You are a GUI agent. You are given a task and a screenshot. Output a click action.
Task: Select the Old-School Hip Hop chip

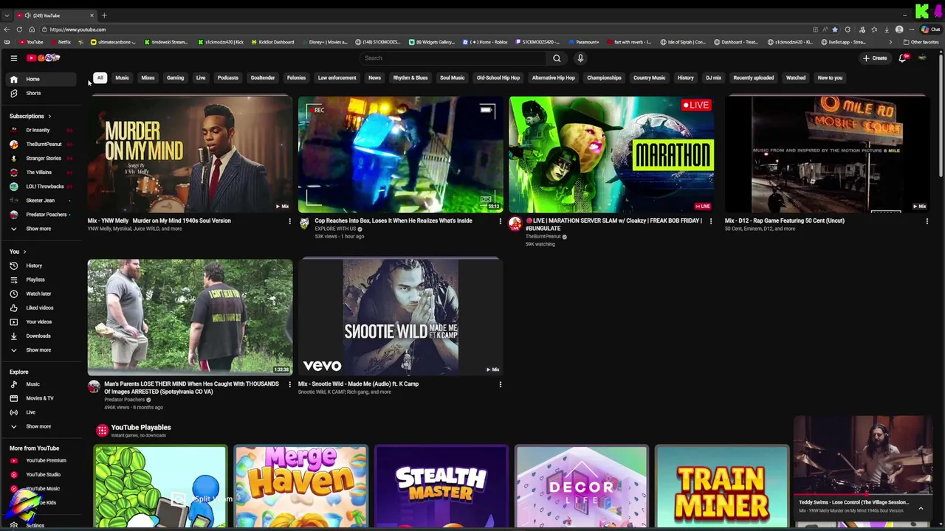click(498, 77)
